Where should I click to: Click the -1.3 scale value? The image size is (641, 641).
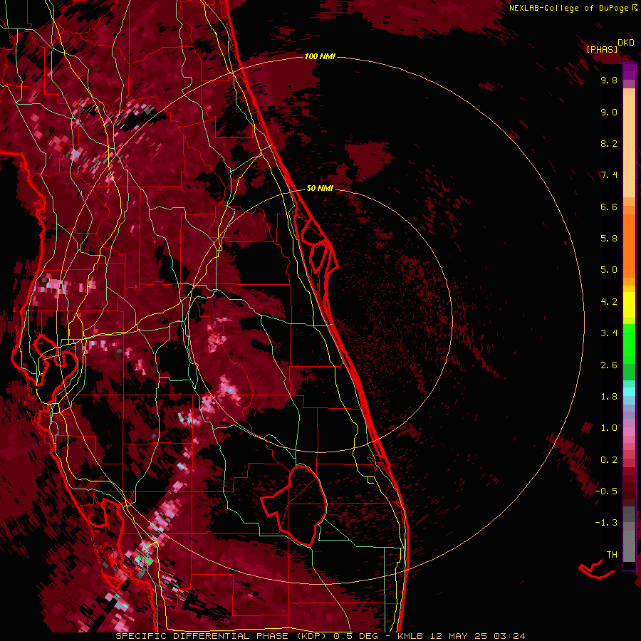click(x=606, y=523)
